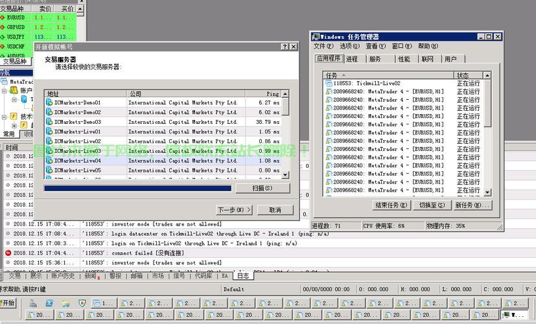This screenshot has width=536, height=324.
Task: Select the Tickmill-Live02 task icon
Action: [329, 84]
